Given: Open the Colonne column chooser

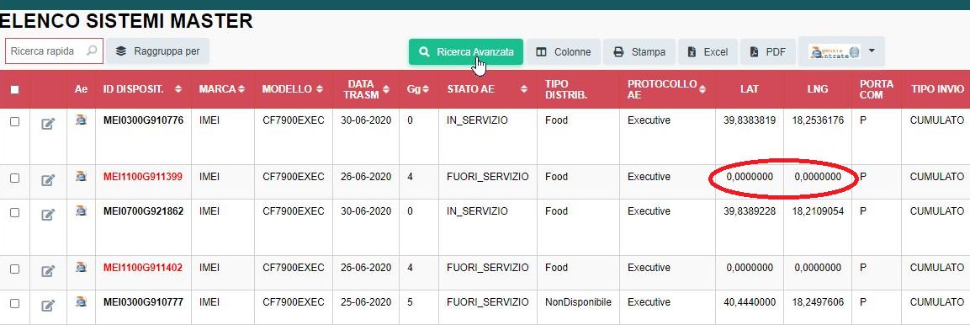Looking at the screenshot, I should point(564,52).
